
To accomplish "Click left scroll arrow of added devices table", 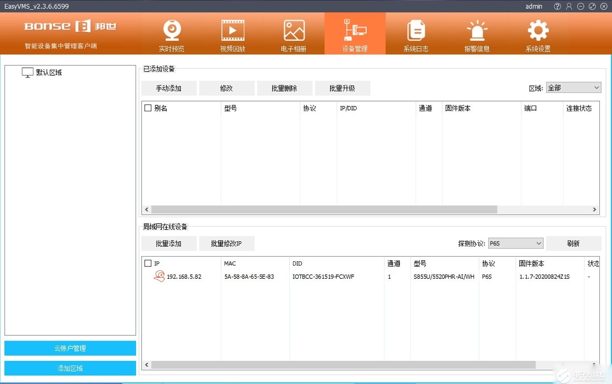I will (x=147, y=210).
